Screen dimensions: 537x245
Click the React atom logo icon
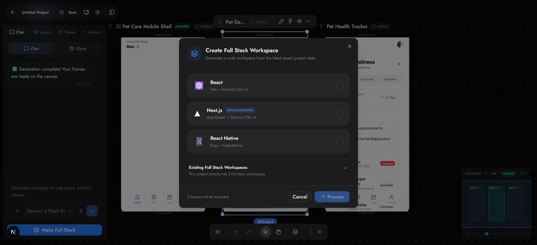[199, 86]
